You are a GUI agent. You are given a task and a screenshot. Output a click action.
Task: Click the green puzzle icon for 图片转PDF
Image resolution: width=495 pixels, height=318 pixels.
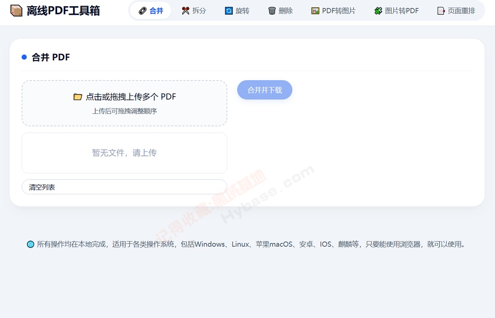click(x=378, y=11)
